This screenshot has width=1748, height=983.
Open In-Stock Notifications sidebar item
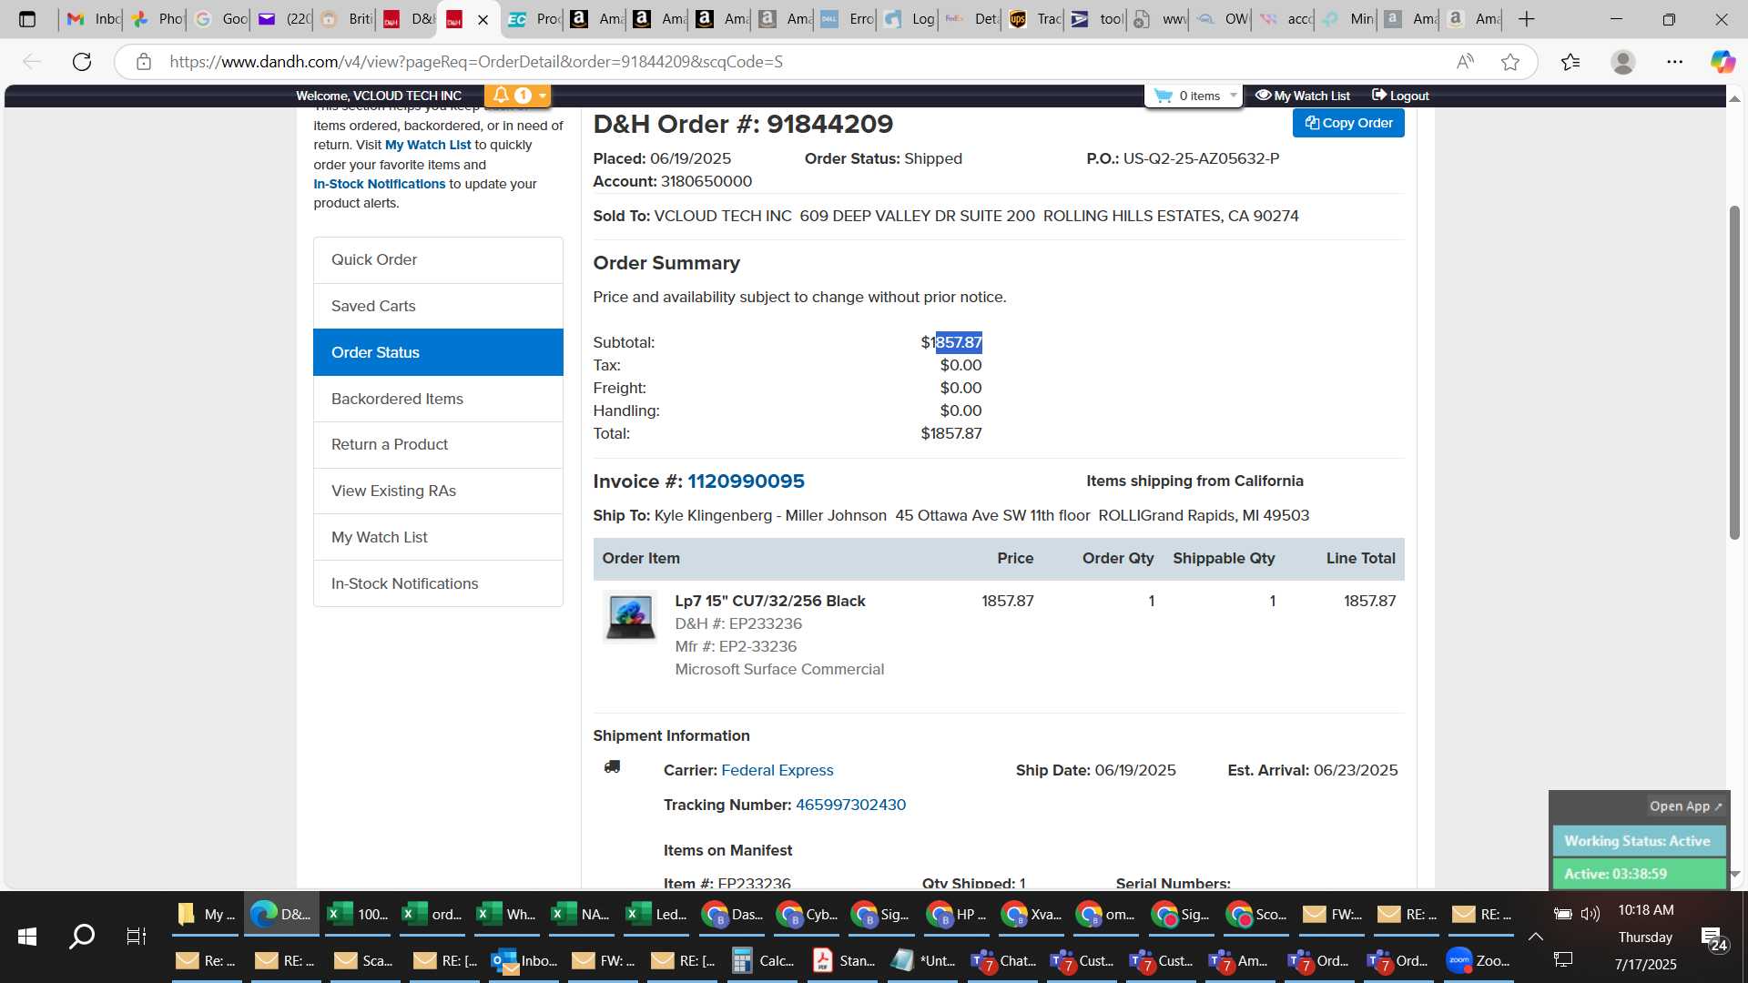(438, 583)
